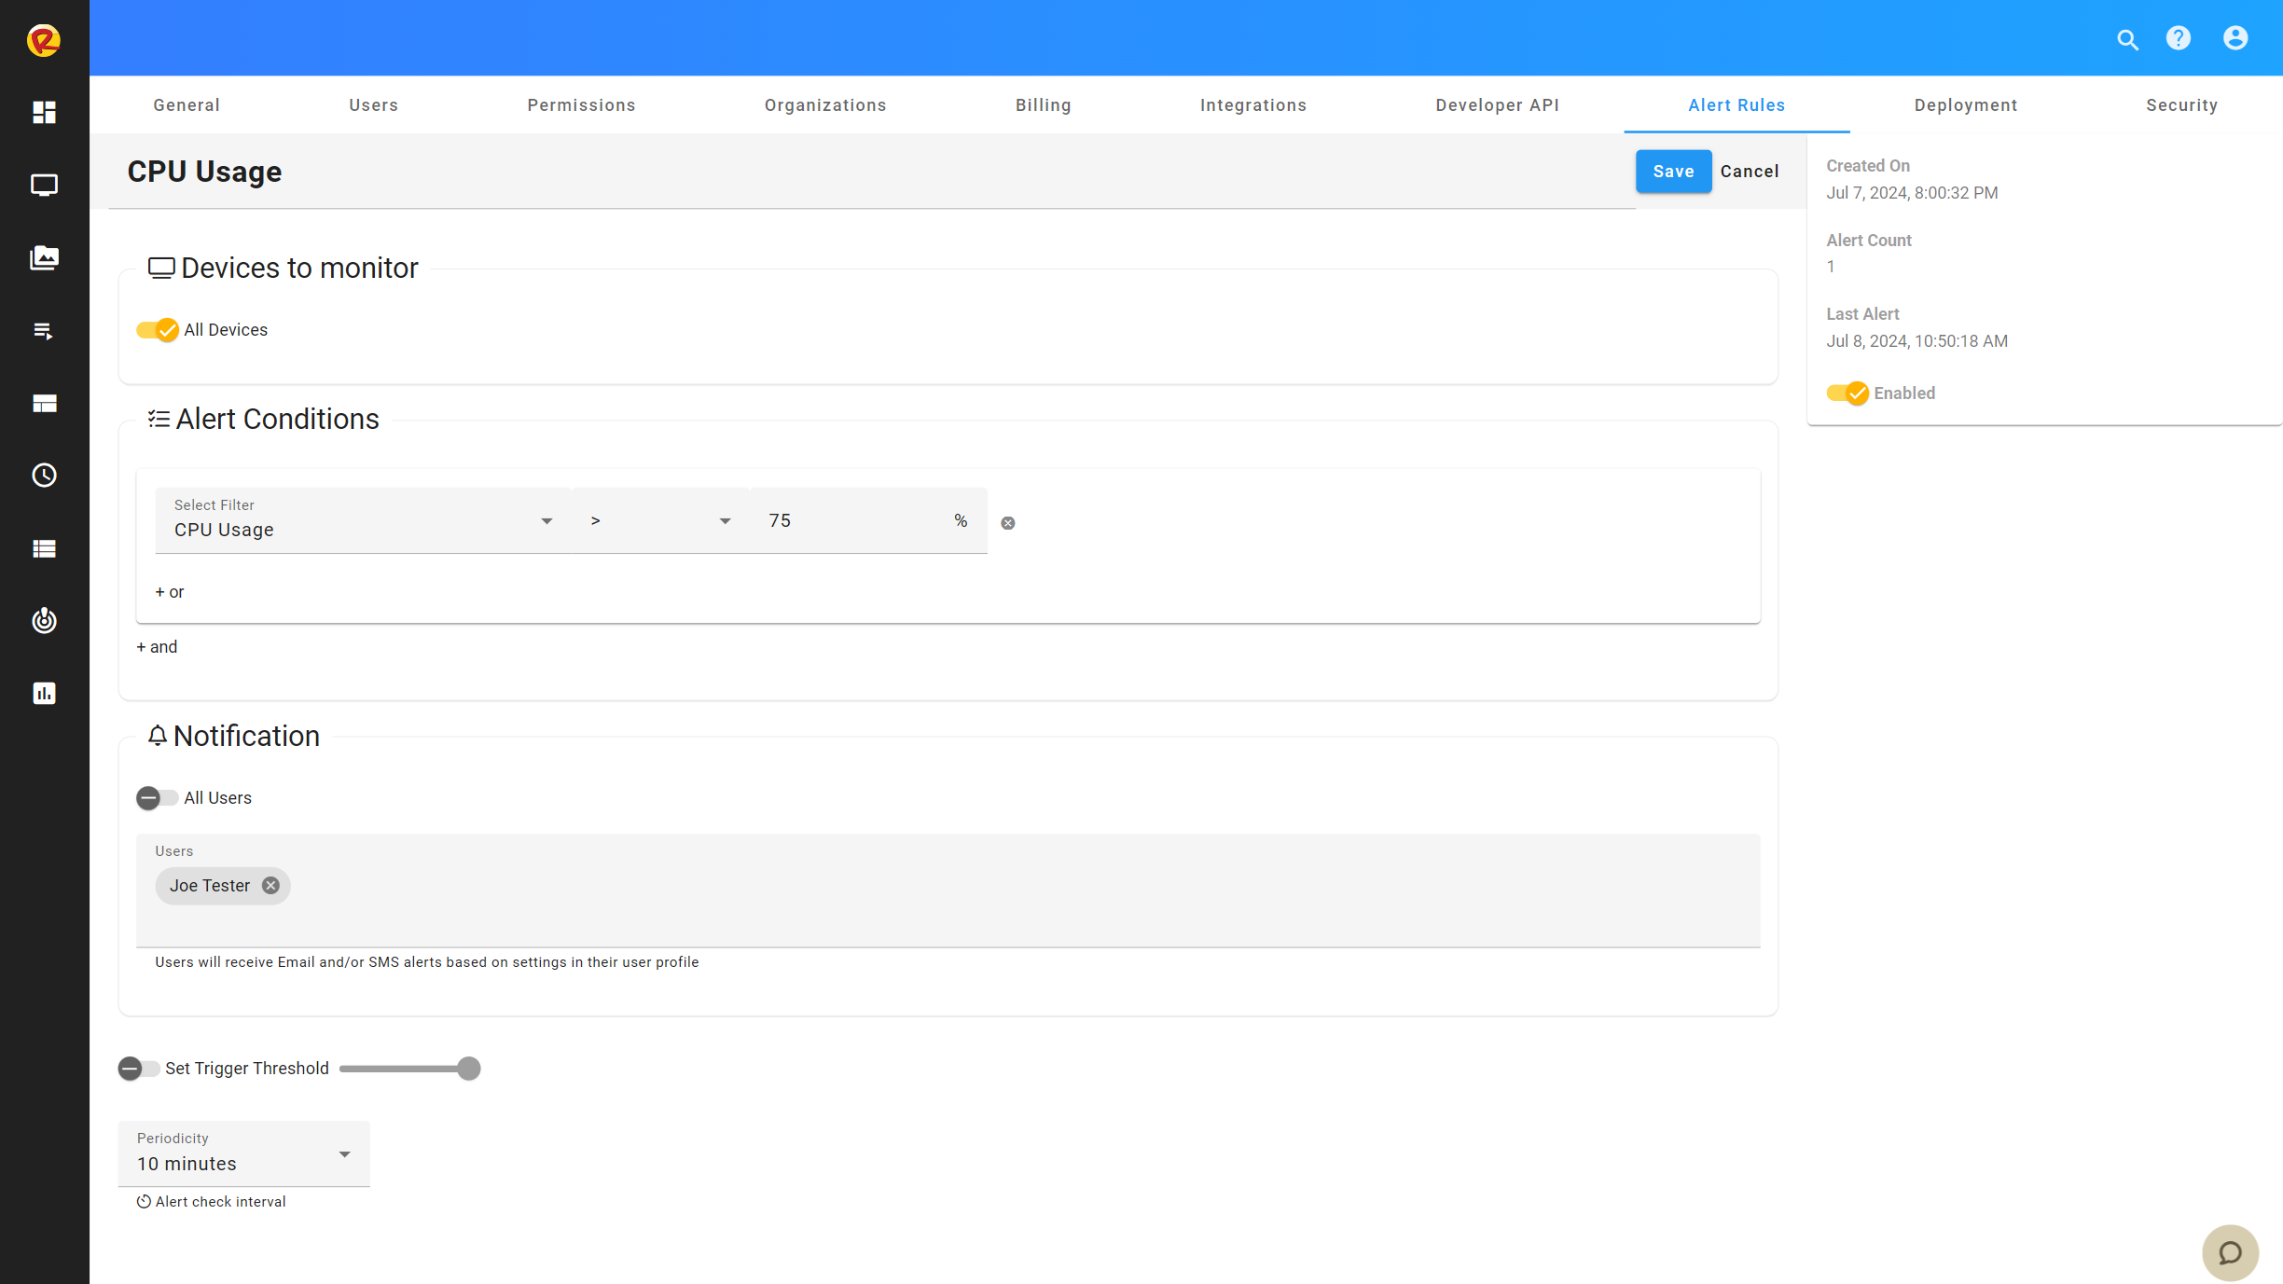Open the bar chart reports icon

[44, 693]
